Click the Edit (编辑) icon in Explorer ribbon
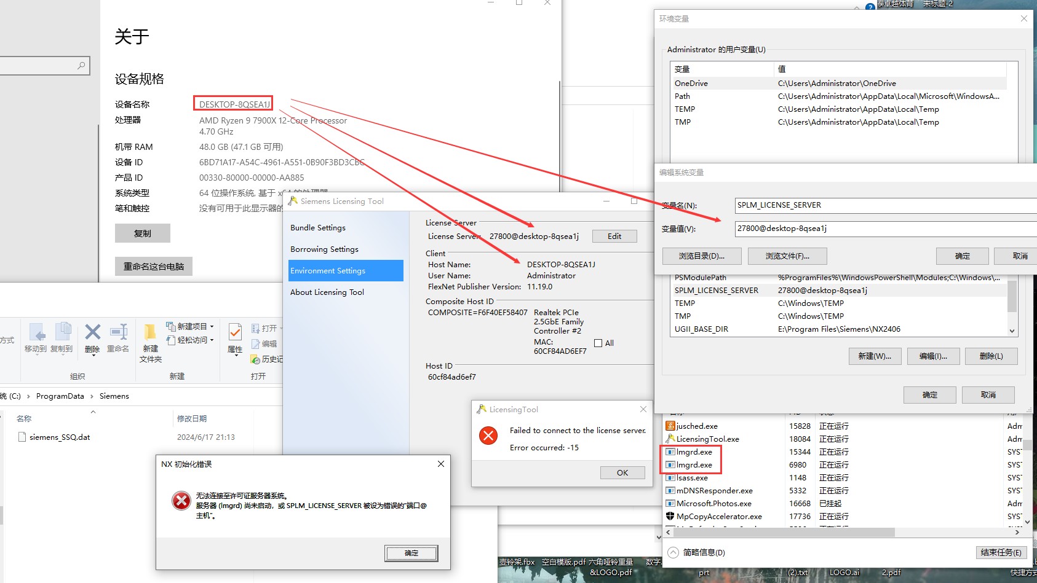The height and width of the screenshot is (583, 1037). [x=256, y=344]
